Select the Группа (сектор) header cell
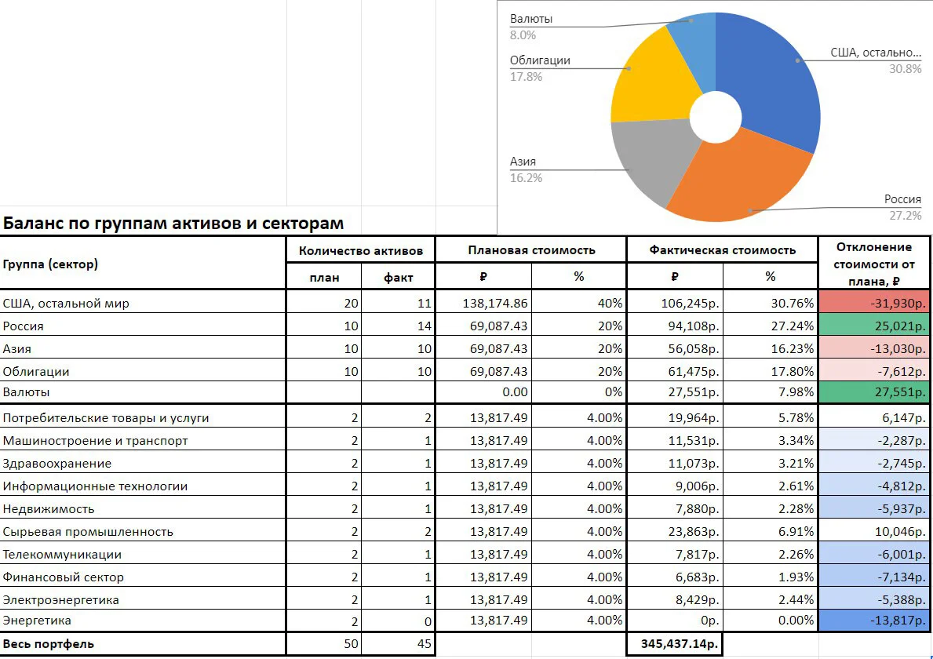Screen dimensions: 933x659 tap(143, 264)
